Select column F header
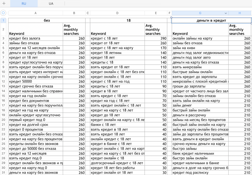 click(x=169, y=13)
